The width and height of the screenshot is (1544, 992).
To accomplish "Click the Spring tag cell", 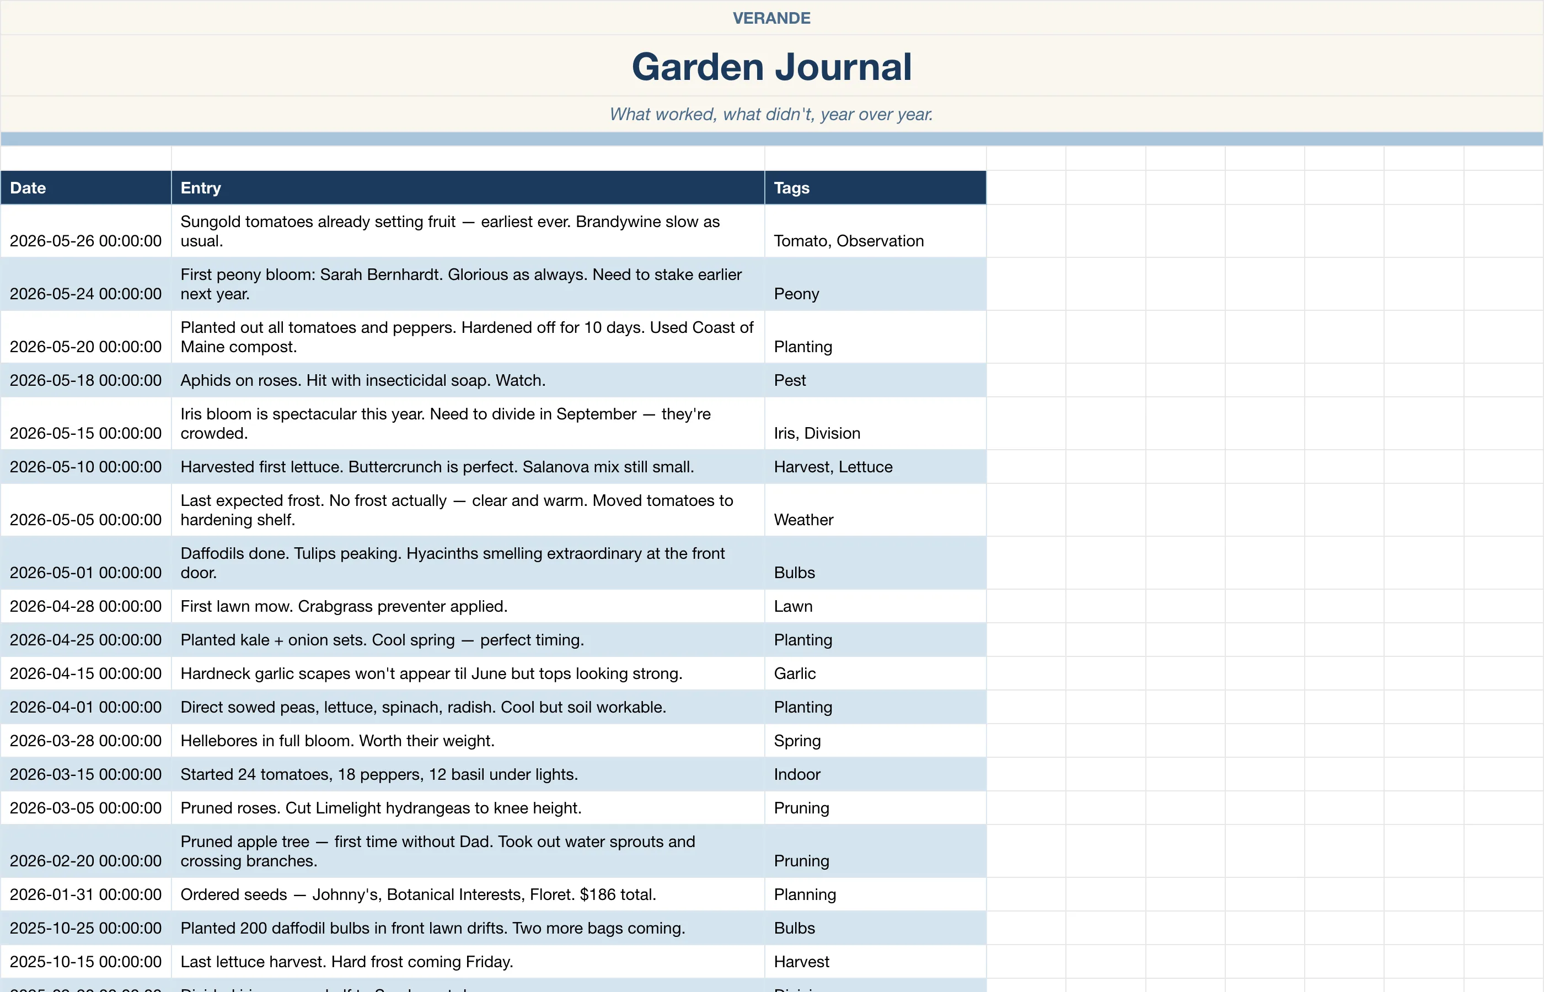I will 875,740.
